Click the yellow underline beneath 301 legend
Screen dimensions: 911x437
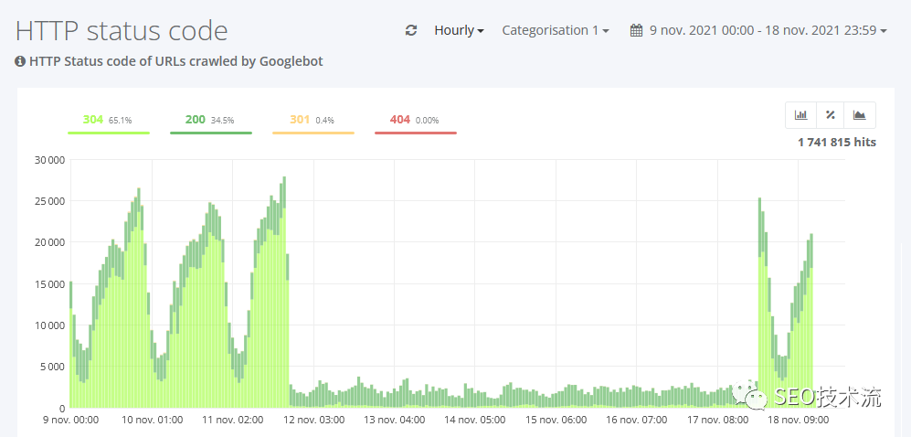tap(312, 133)
